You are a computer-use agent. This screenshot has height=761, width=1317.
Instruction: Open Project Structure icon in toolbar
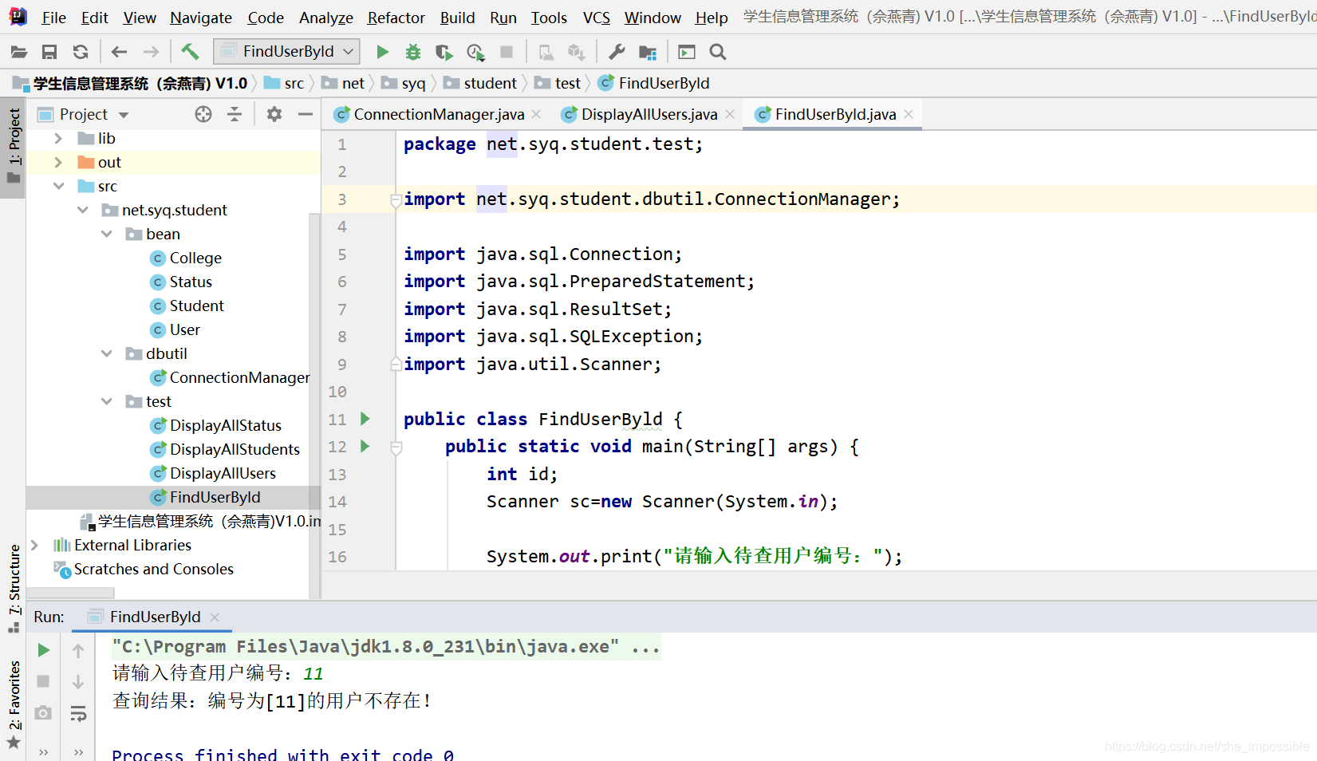648,53
